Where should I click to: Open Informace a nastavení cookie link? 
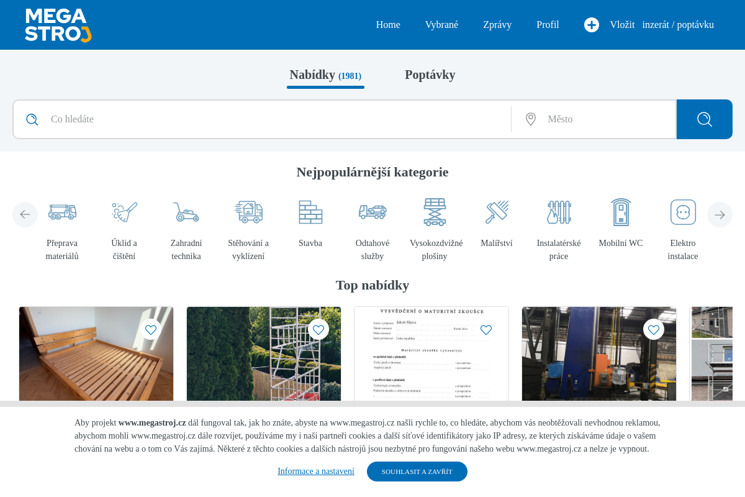(x=316, y=472)
